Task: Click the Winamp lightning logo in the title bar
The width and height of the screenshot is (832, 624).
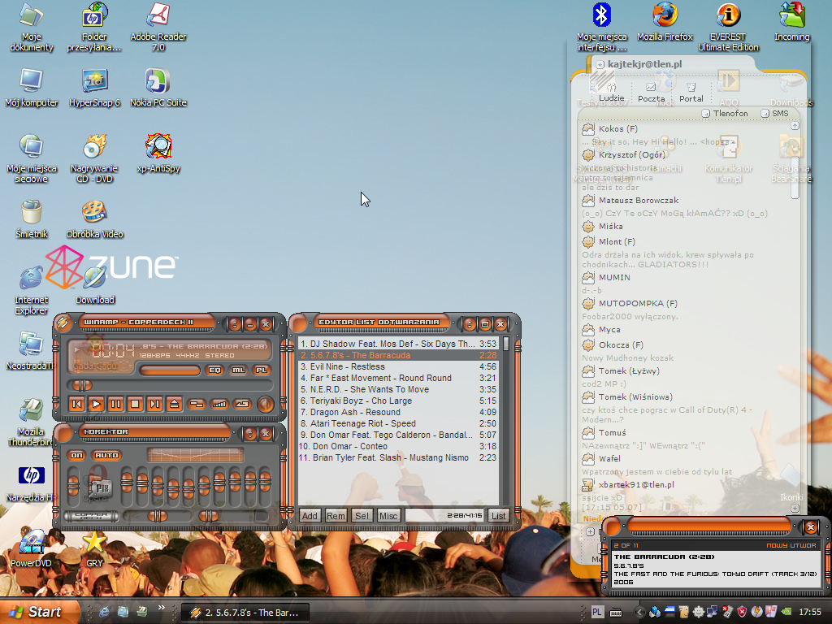Action: click(63, 323)
